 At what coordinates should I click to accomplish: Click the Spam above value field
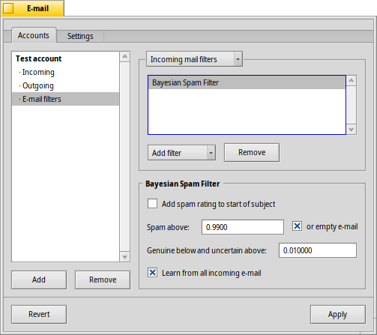243,227
